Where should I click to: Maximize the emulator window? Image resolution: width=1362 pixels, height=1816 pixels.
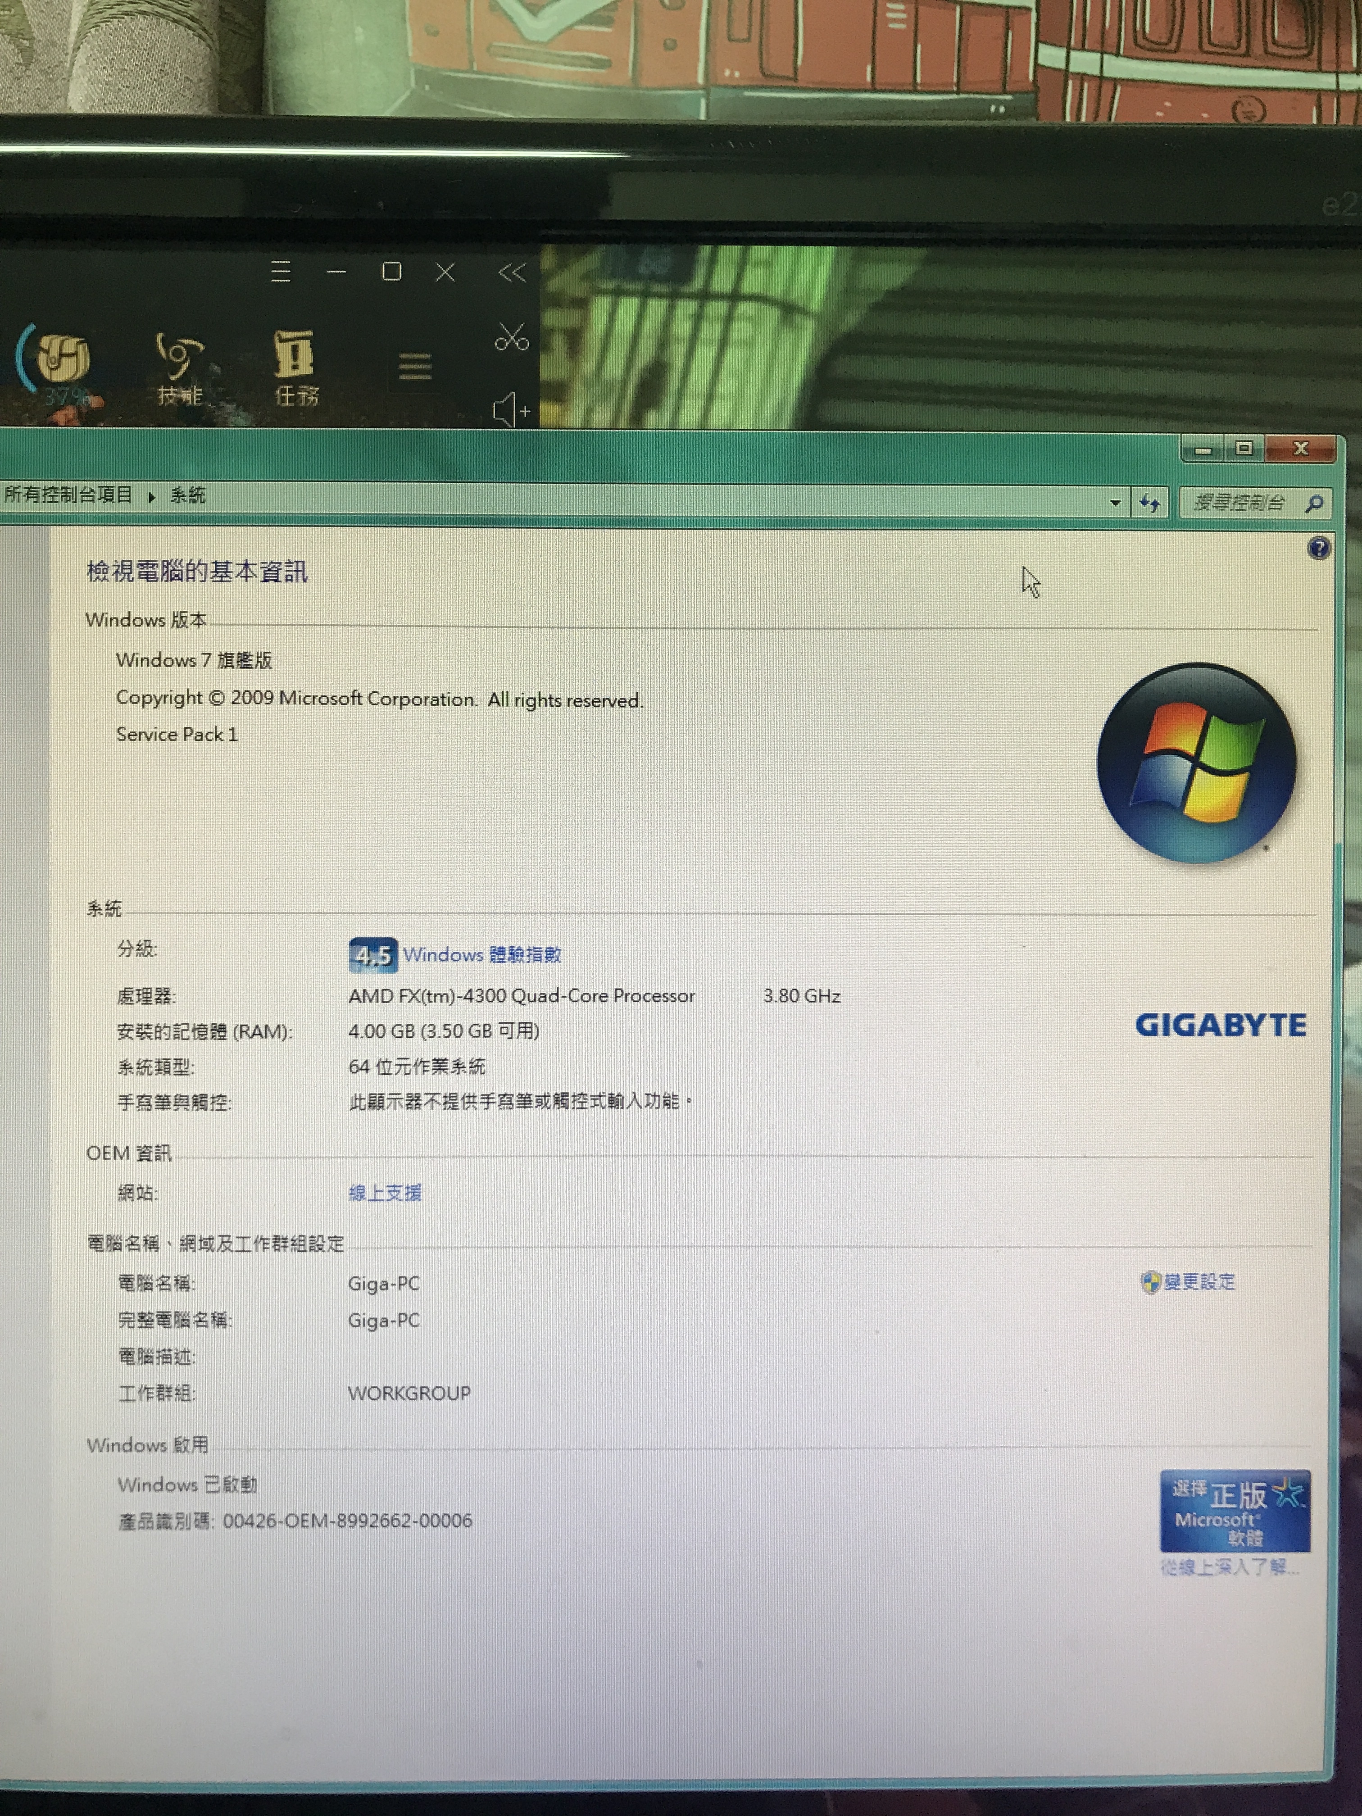(391, 272)
